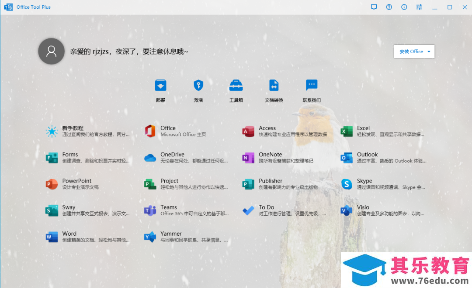Select the 新手教程 description '通过查阅我们的官方教程'
Viewport: 472px width, 288px height.
click(x=87, y=135)
